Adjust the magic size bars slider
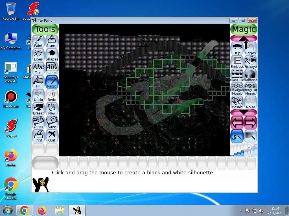The width and height of the screenshot is (289, 216). [244, 150]
